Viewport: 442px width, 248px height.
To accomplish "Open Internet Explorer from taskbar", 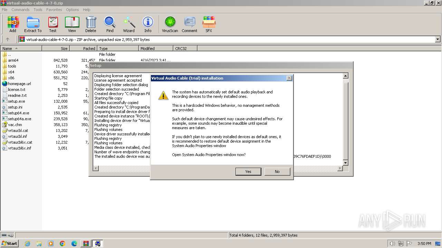I will [27, 244].
